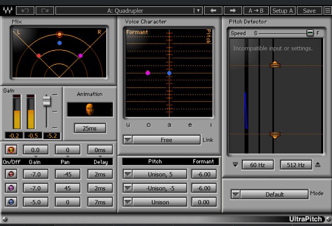Click the Unison, 5 pitch field

(160, 174)
